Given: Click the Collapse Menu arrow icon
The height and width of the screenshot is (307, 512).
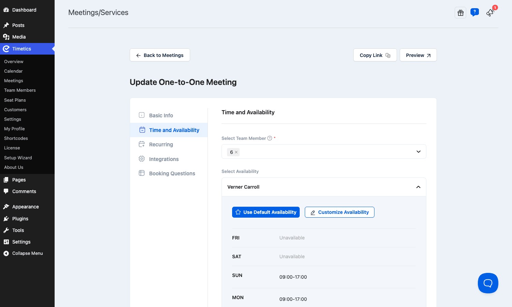Looking at the screenshot, I should (x=6, y=253).
